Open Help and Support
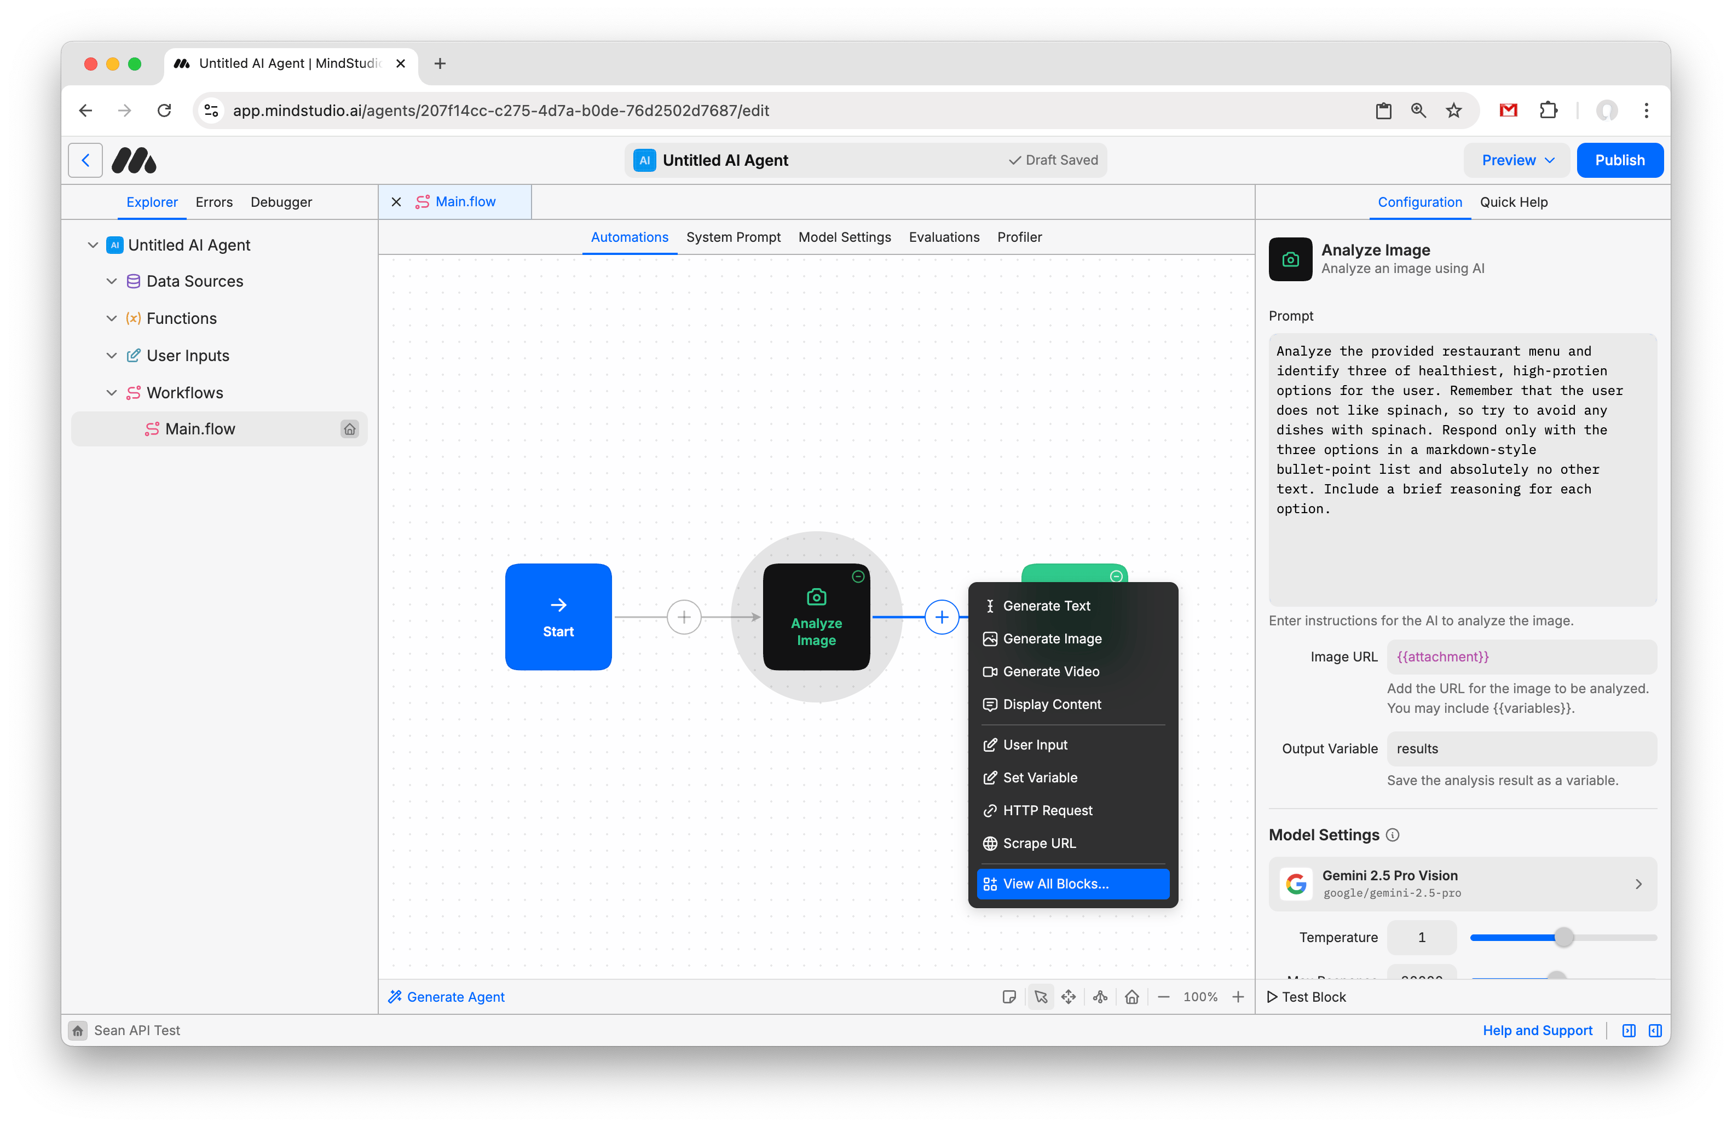 [1537, 1030]
